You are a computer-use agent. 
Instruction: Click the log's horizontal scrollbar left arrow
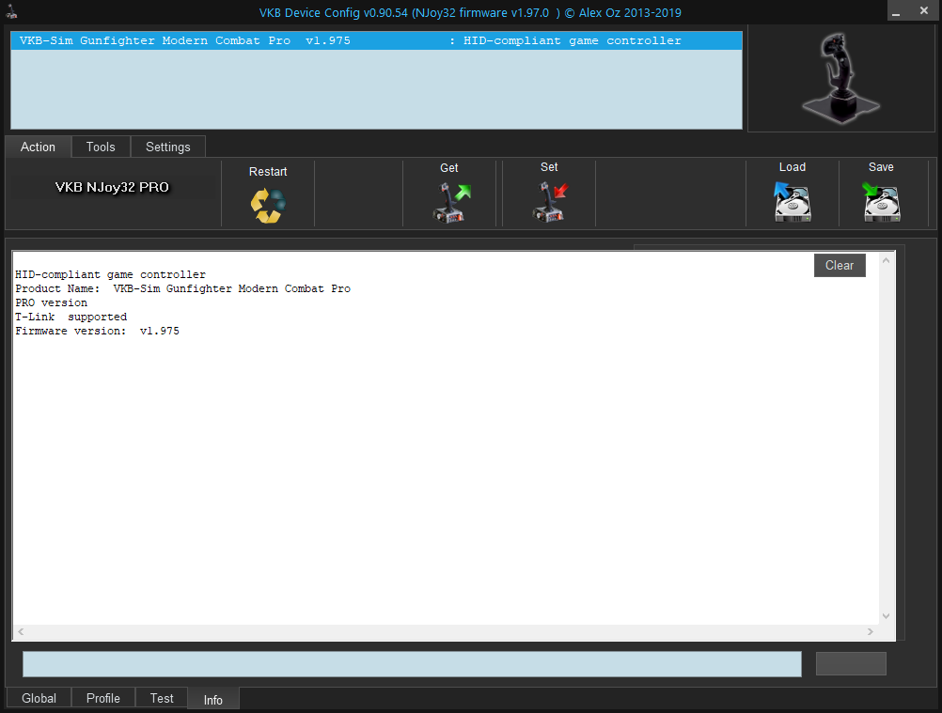[21, 631]
